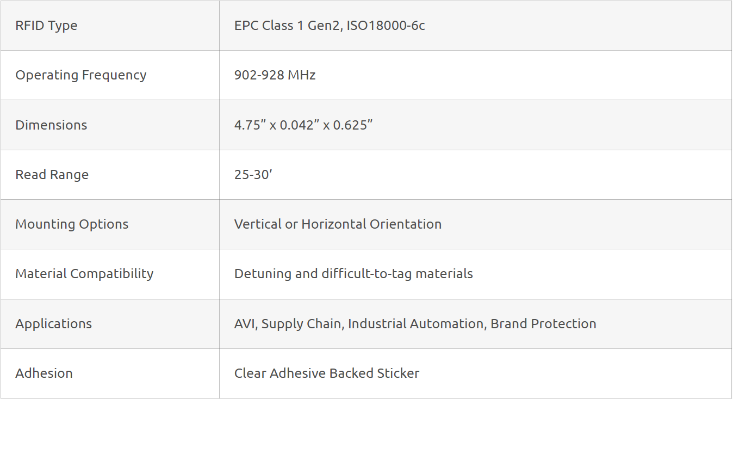
Task: Click the ISO18000-6c text
Action: pyautogui.click(x=386, y=26)
